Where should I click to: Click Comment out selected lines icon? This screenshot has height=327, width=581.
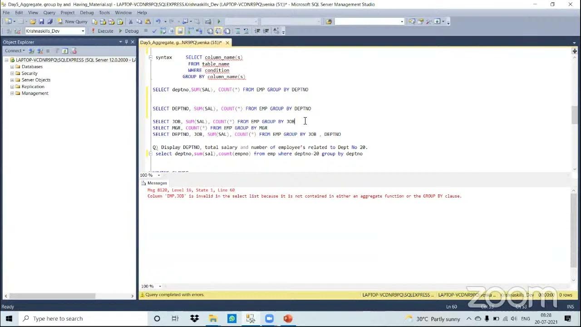pos(237,31)
